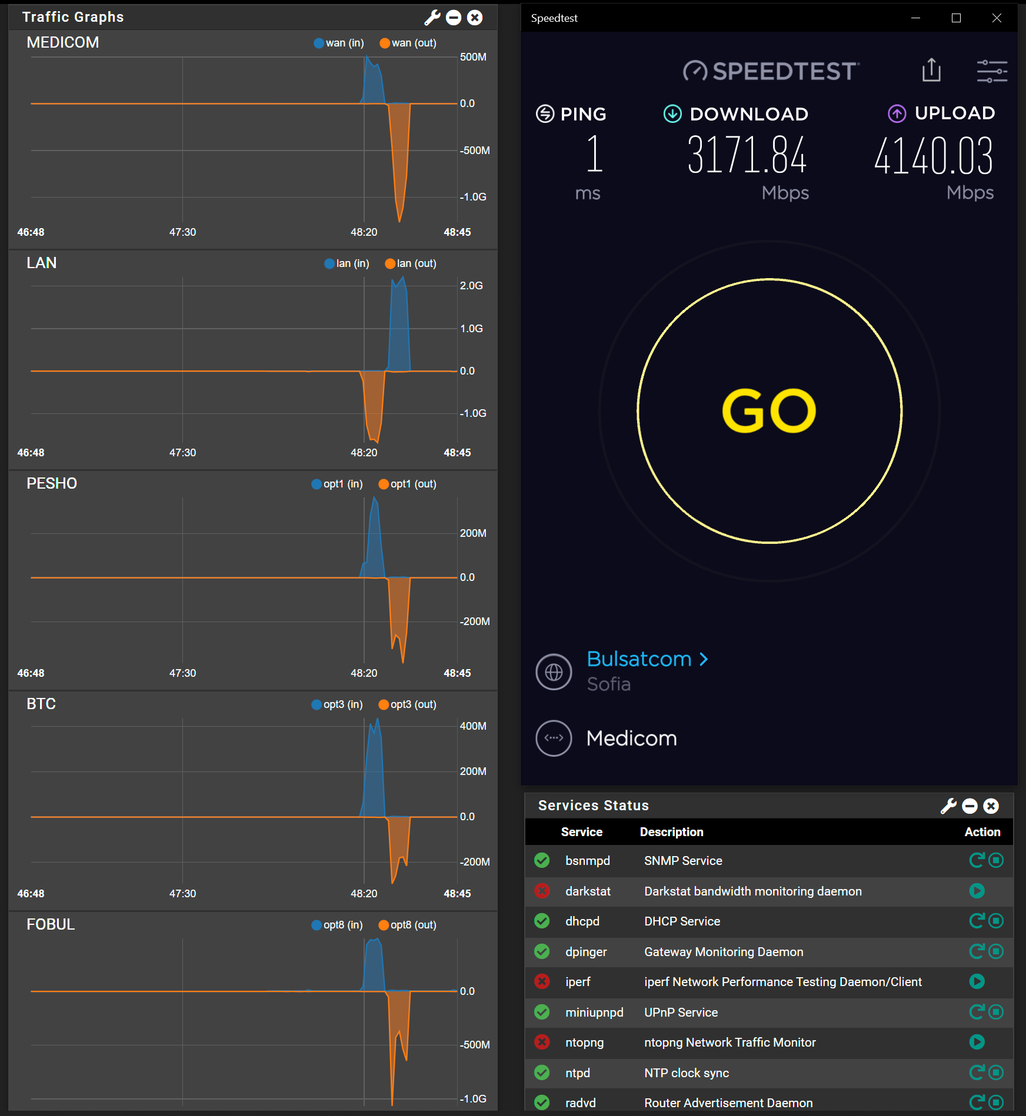Open Traffic Graphs wrench settings

[432, 18]
